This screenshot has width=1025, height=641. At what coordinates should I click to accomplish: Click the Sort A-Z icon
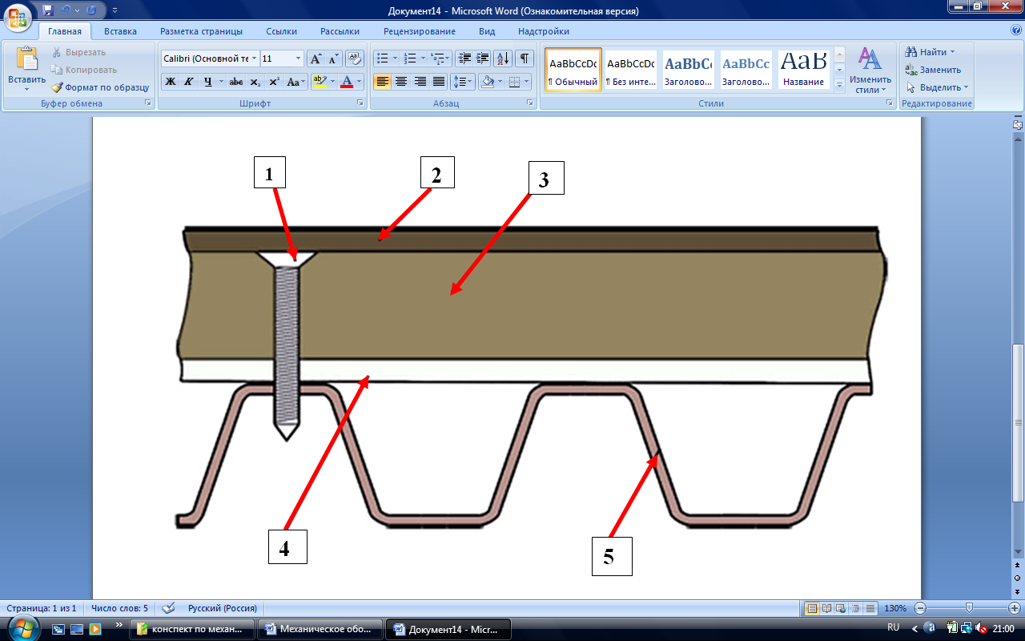coord(503,58)
